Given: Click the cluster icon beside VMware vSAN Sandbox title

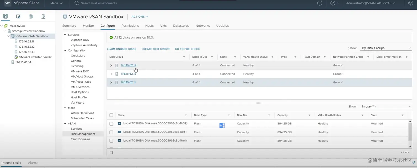Looking at the screenshot, I should click(x=65, y=17).
